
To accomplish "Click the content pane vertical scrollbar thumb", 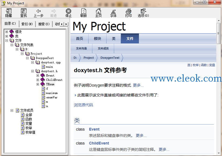I will 219,33.
